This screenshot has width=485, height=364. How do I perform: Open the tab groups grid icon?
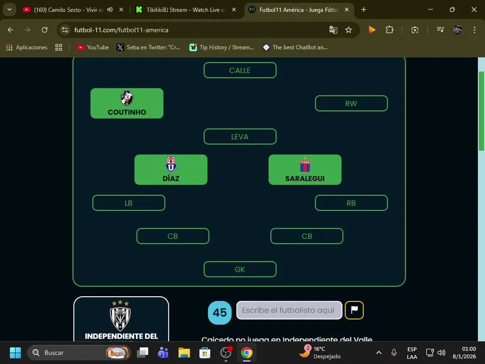(59, 48)
